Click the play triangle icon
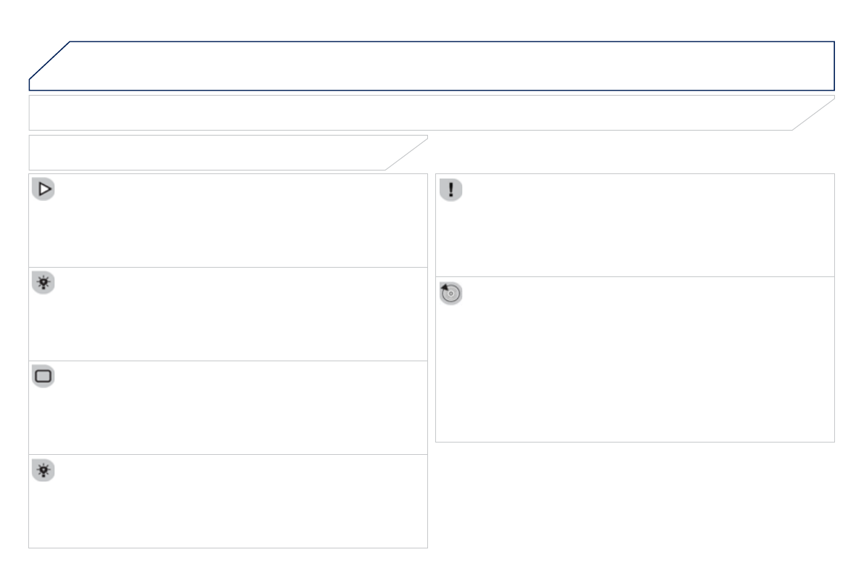Viewport: 864px width, 576px height. point(44,190)
